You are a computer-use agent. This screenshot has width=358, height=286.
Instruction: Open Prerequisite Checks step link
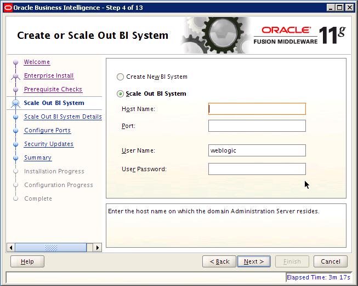[x=53, y=89]
